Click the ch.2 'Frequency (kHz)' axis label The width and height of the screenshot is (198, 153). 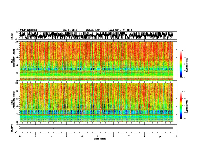point(14,99)
